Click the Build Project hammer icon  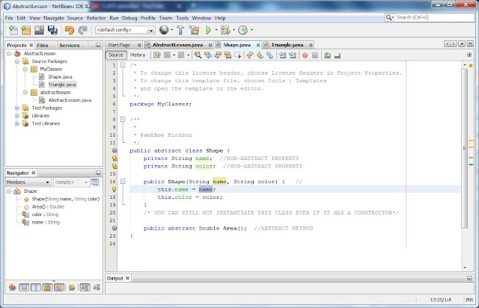[x=180, y=30]
